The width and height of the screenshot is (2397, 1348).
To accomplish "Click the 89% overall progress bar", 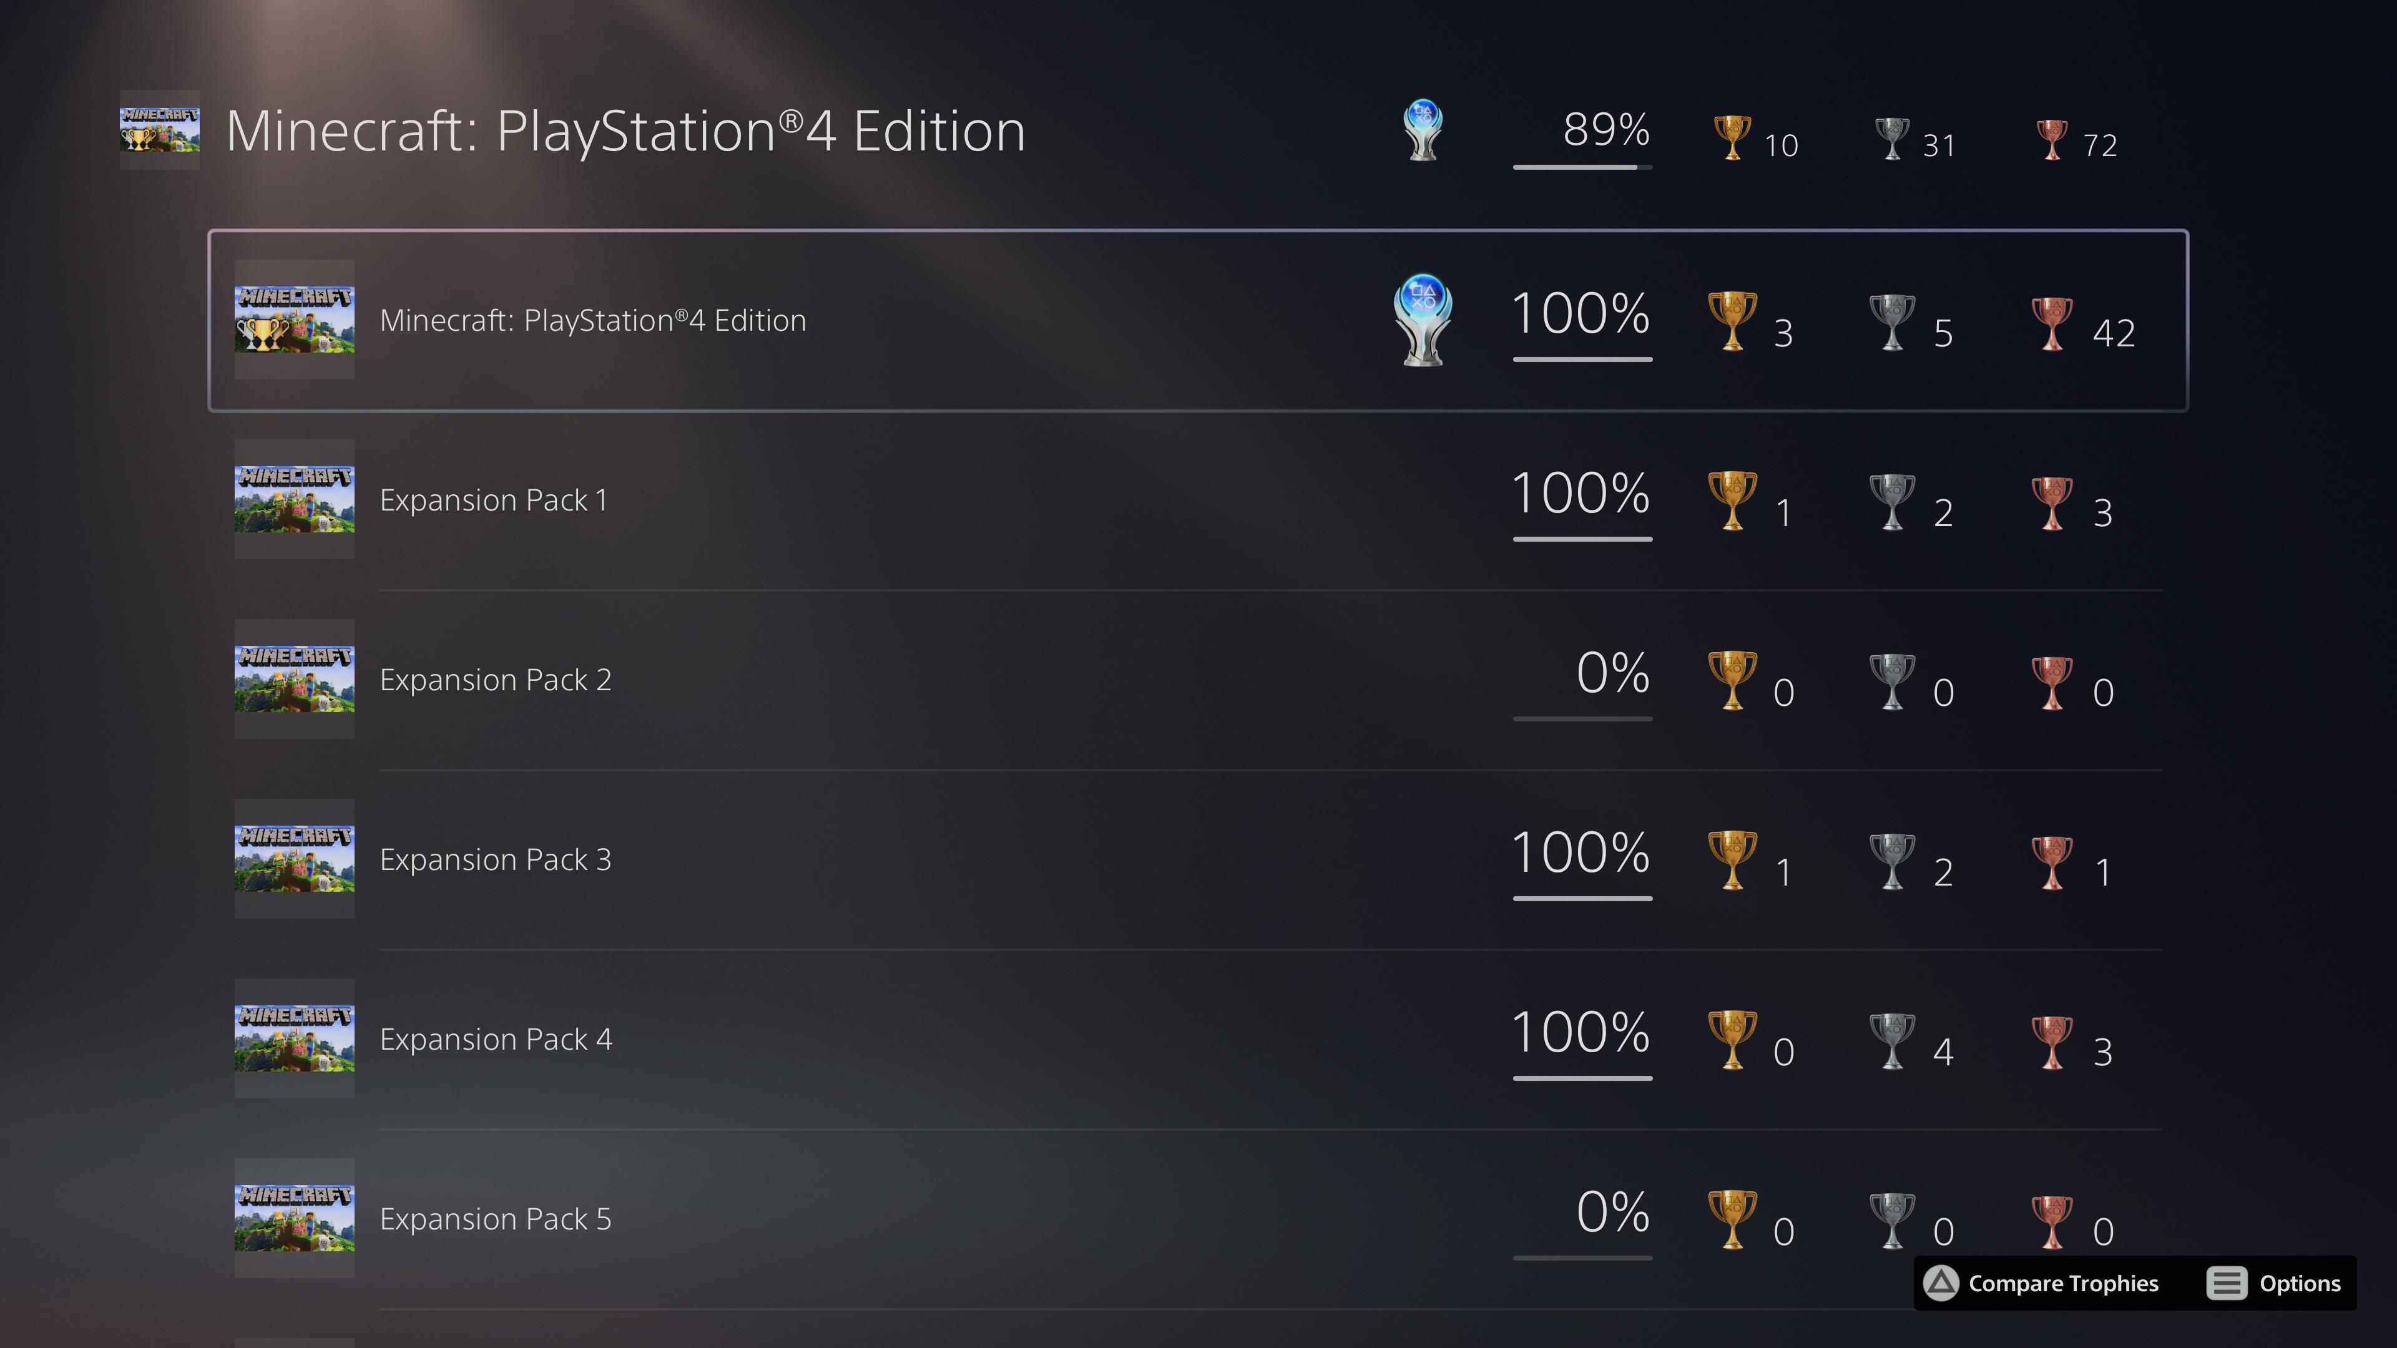I will click(x=1582, y=167).
